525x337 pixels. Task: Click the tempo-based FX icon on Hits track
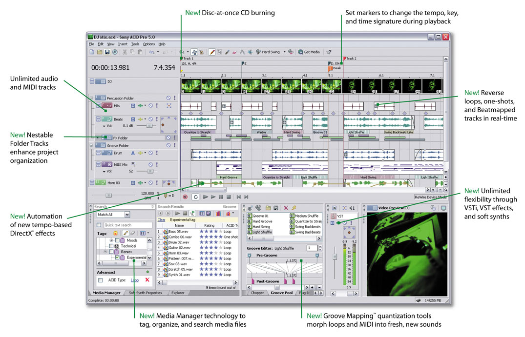pos(140,106)
